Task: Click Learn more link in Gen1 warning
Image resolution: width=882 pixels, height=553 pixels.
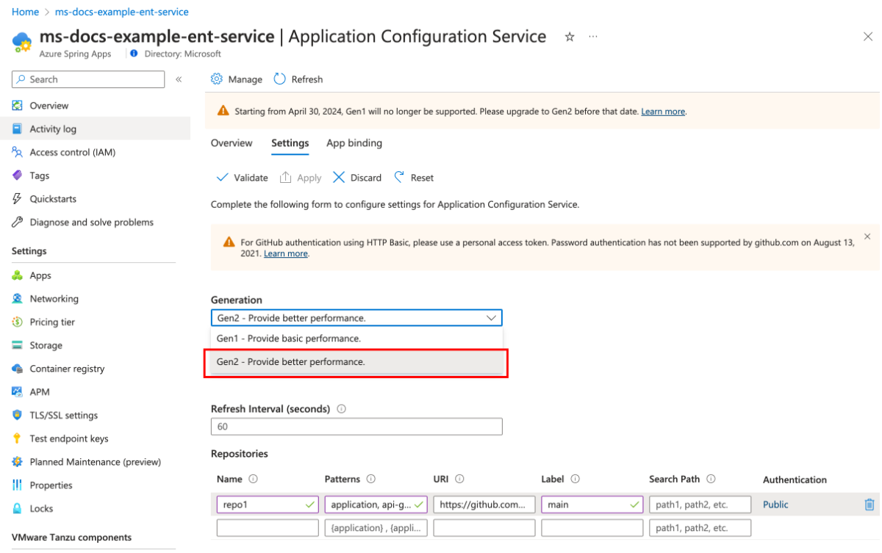Action: point(663,112)
